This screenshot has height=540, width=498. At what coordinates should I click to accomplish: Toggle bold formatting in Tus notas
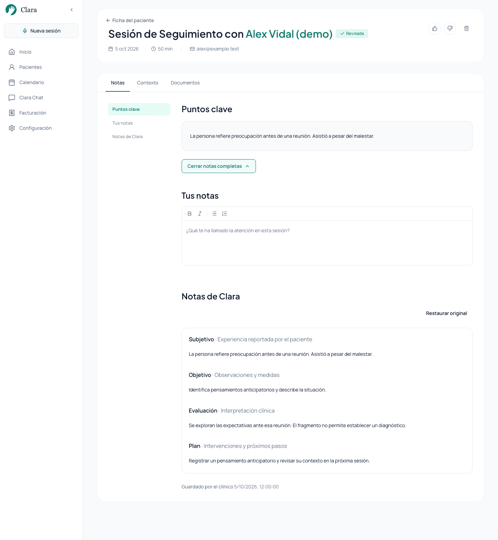[x=190, y=214]
